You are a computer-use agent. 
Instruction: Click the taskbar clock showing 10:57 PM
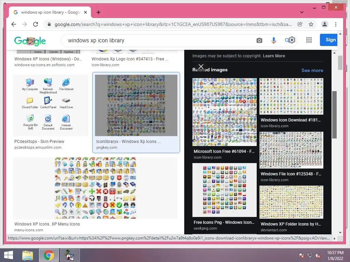pyautogui.click(x=335, y=256)
